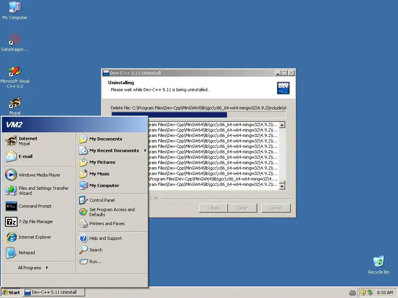This screenshot has height=298, width=398.
Task: Open the Mypal desktop shortcut icon
Action: coord(15,106)
